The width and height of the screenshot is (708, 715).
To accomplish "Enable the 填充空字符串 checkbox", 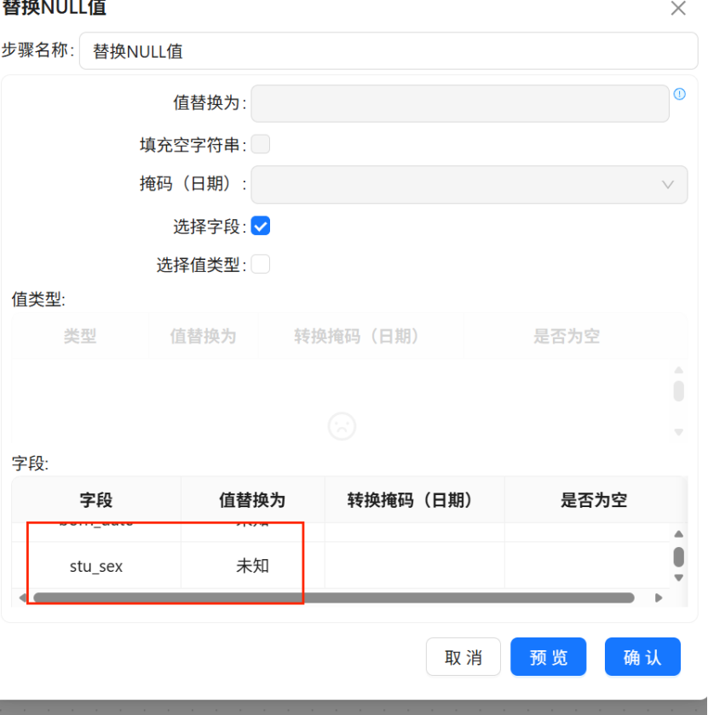I will 261,145.
